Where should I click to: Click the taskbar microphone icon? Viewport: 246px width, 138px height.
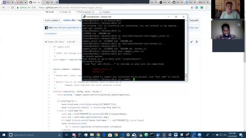pos(60,135)
